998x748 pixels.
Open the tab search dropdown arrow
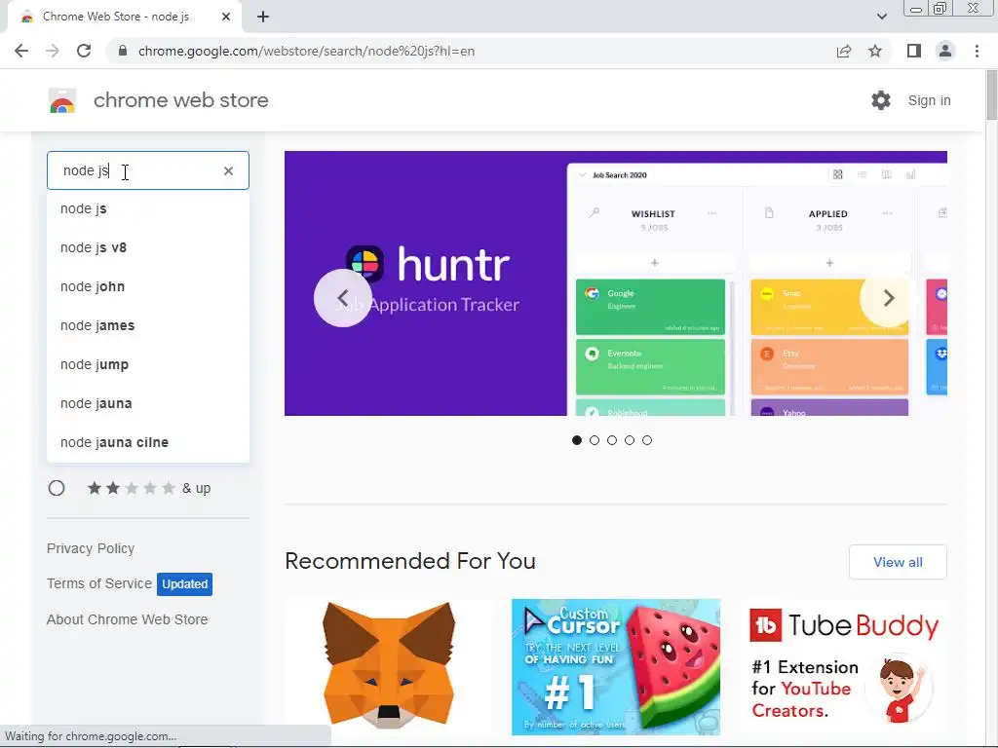point(881,17)
